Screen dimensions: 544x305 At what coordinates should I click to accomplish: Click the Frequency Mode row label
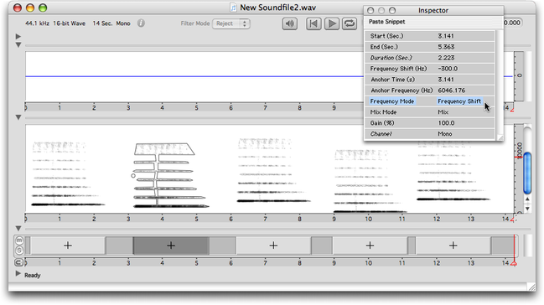(x=392, y=101)
